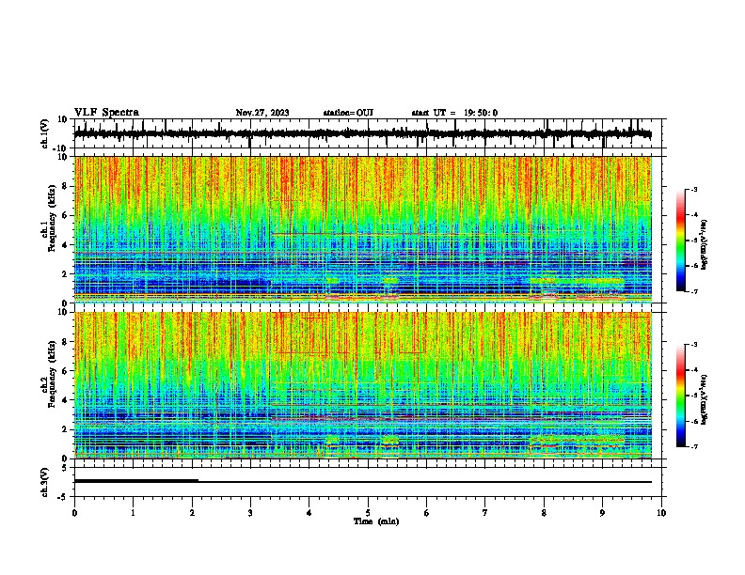
Task: Click the 'station=OUI' label
Action: point(348,113)
